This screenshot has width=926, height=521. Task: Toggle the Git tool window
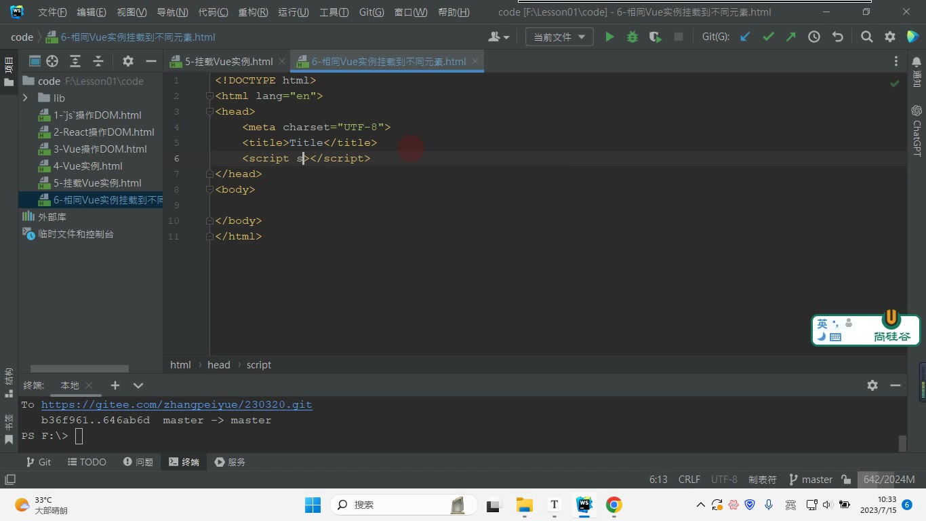click(39, 462)
